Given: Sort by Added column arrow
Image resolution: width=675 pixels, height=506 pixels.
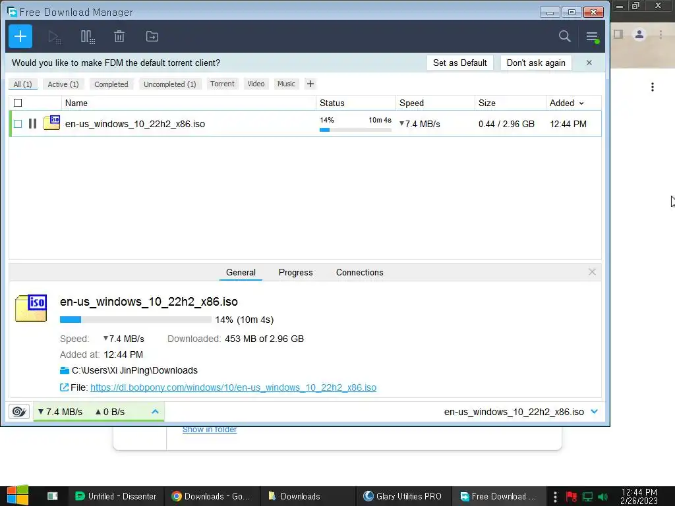Looking at the screenshot, I should tap(581, 103).
